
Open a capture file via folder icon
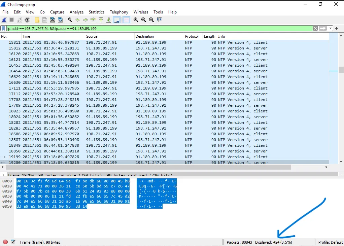[37, 20]
